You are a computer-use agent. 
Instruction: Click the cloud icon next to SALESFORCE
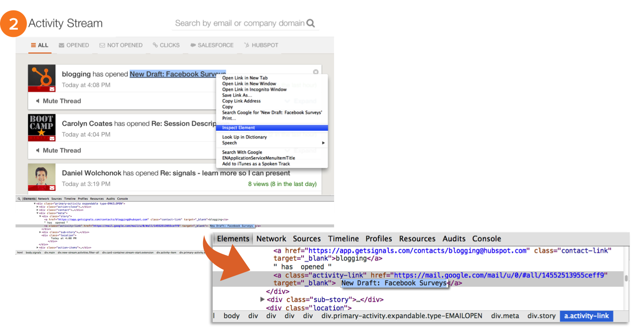click(x=193, y=45)
